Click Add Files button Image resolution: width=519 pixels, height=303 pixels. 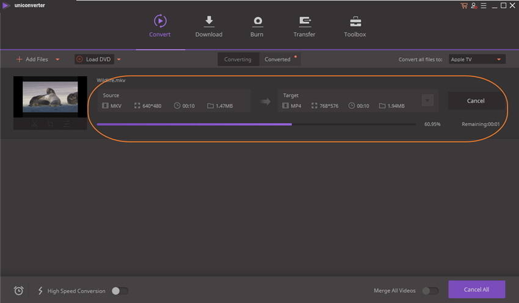coord(32,60)
